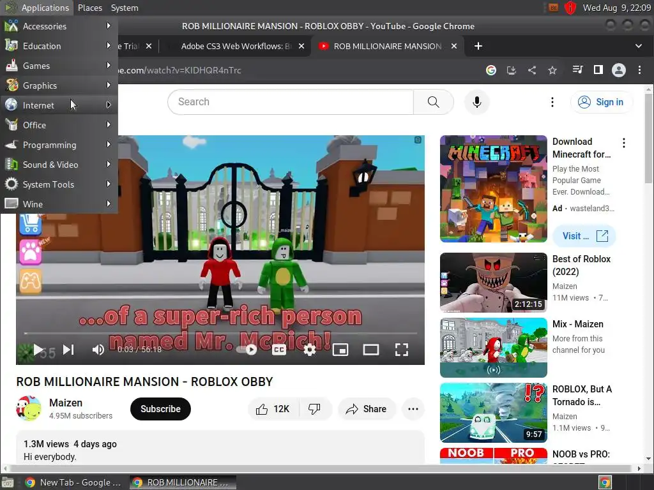The width and height of the screenshot is (654, 490).
Task: Open Maizen channel avatar
Action: click(29, 408)
